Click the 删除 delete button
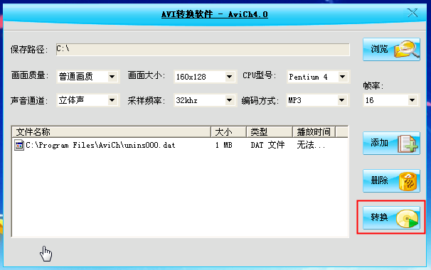The height and width of the screenshot is (270, 431). 391,180
